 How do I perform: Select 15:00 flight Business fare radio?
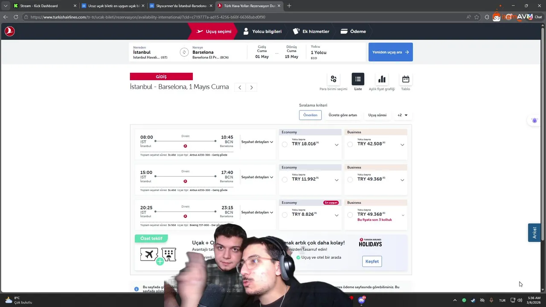[x=350, y=180]
